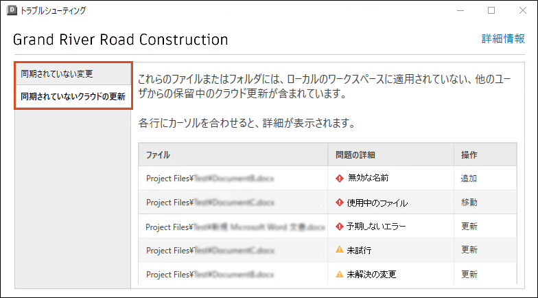This screenshot has height=298, width=538.
Task: Click the red error icon beside 無効な名前
Action: [339, 179]
